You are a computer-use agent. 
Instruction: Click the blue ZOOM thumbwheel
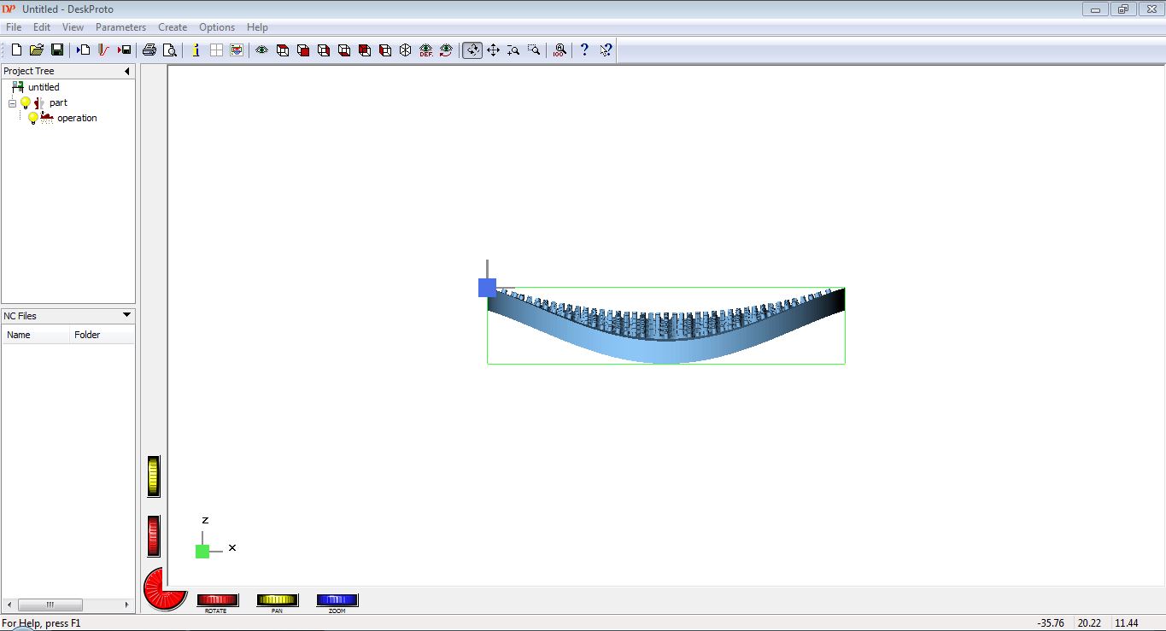(337, 600)
